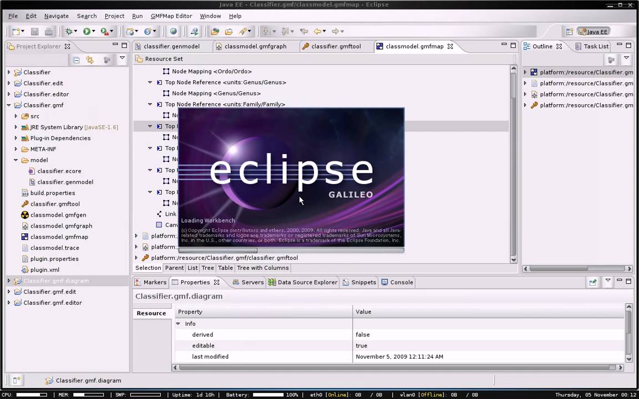The image size is (639, 399).
Task: Click the Save disk icon in toolbar
Action: (34, 32)
